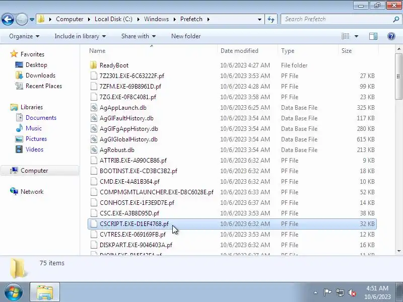Open the Help icon
The width and height of the screenshot is (403, 302).
click(x=391, y=36)
